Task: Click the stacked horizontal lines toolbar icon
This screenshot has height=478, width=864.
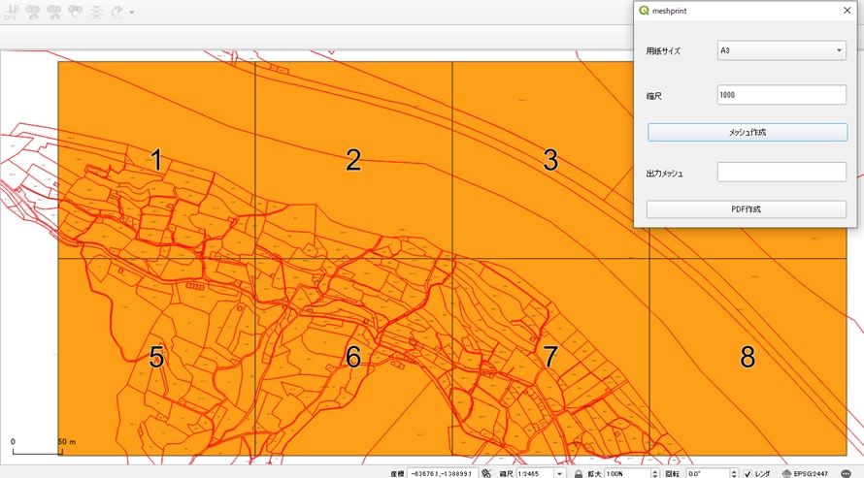Action: click(96, 12)
